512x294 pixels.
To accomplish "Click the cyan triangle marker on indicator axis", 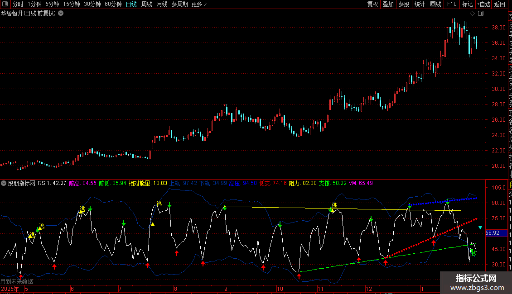I will pos(481,221).
